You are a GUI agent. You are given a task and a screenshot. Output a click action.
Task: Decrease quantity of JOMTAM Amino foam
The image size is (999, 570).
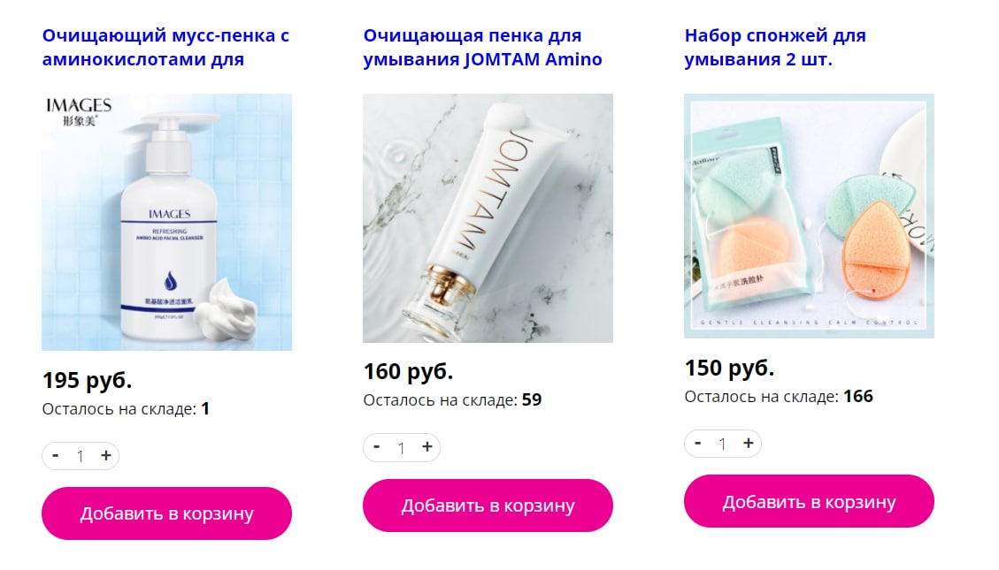pos(377,447)
